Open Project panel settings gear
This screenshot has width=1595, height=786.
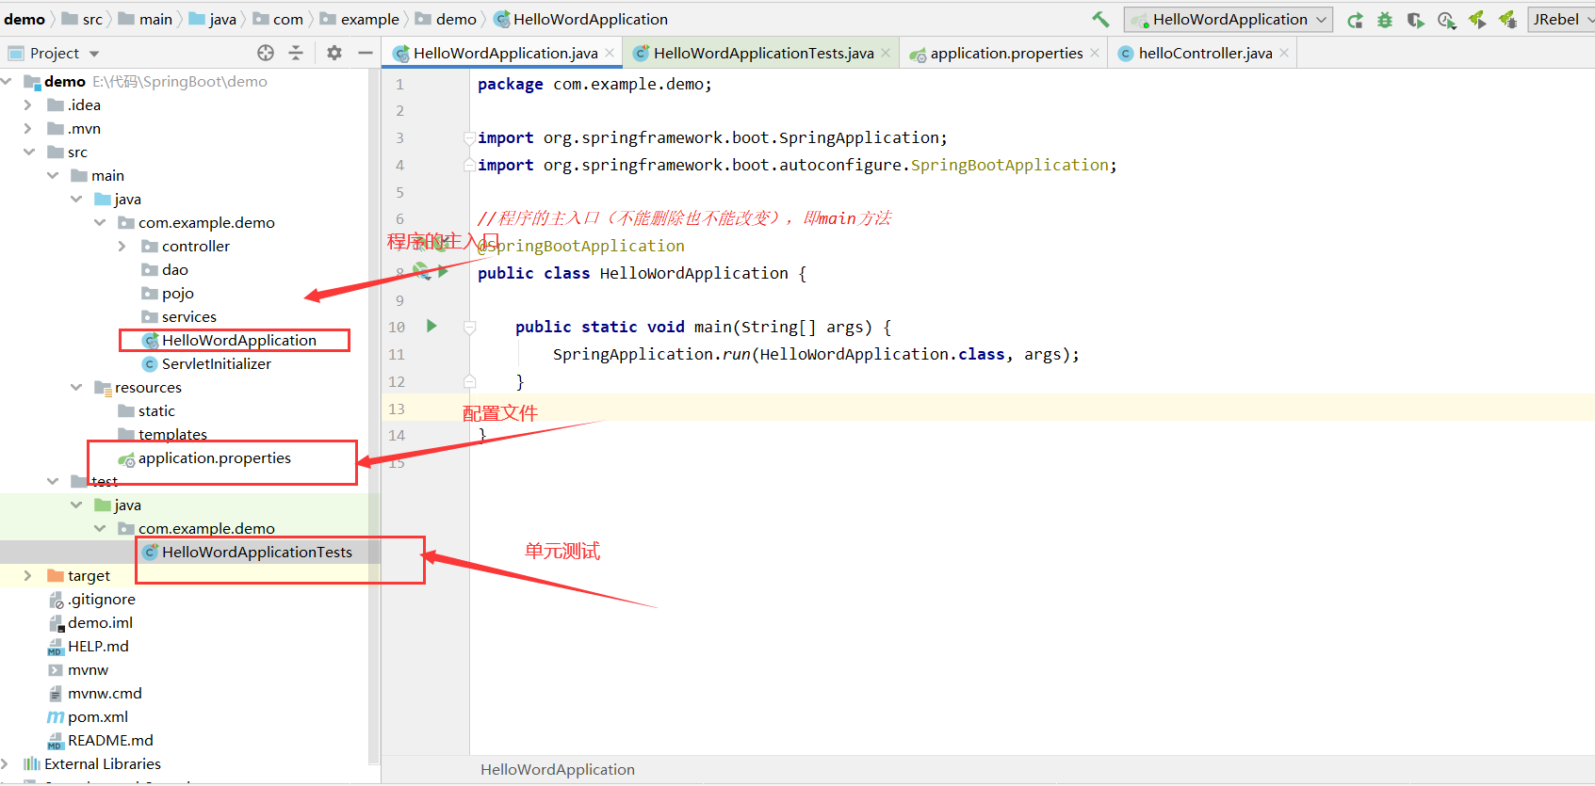coord(334,53)
